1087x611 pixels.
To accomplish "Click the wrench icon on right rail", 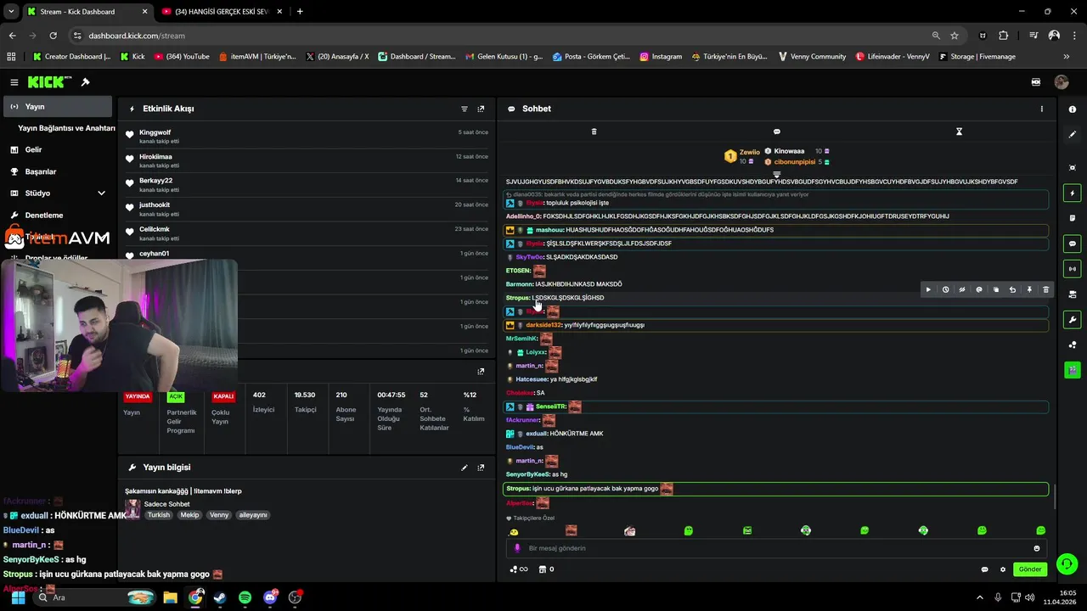I will [x=1073, y=320].
